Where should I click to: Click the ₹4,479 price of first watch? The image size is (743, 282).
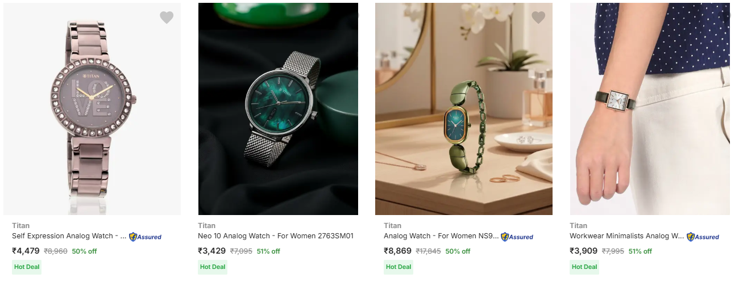26,251
